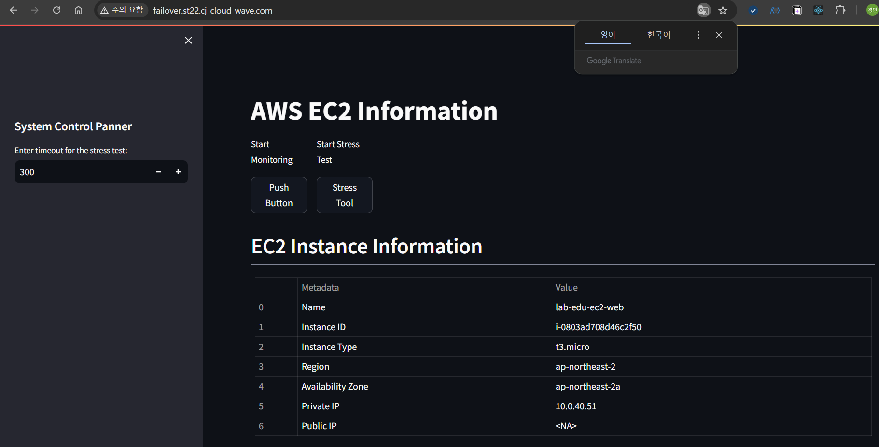This screenshot has height=447, width=879.
Task: Select the 한국어 tab in translate popup
Action: (659, 35)
